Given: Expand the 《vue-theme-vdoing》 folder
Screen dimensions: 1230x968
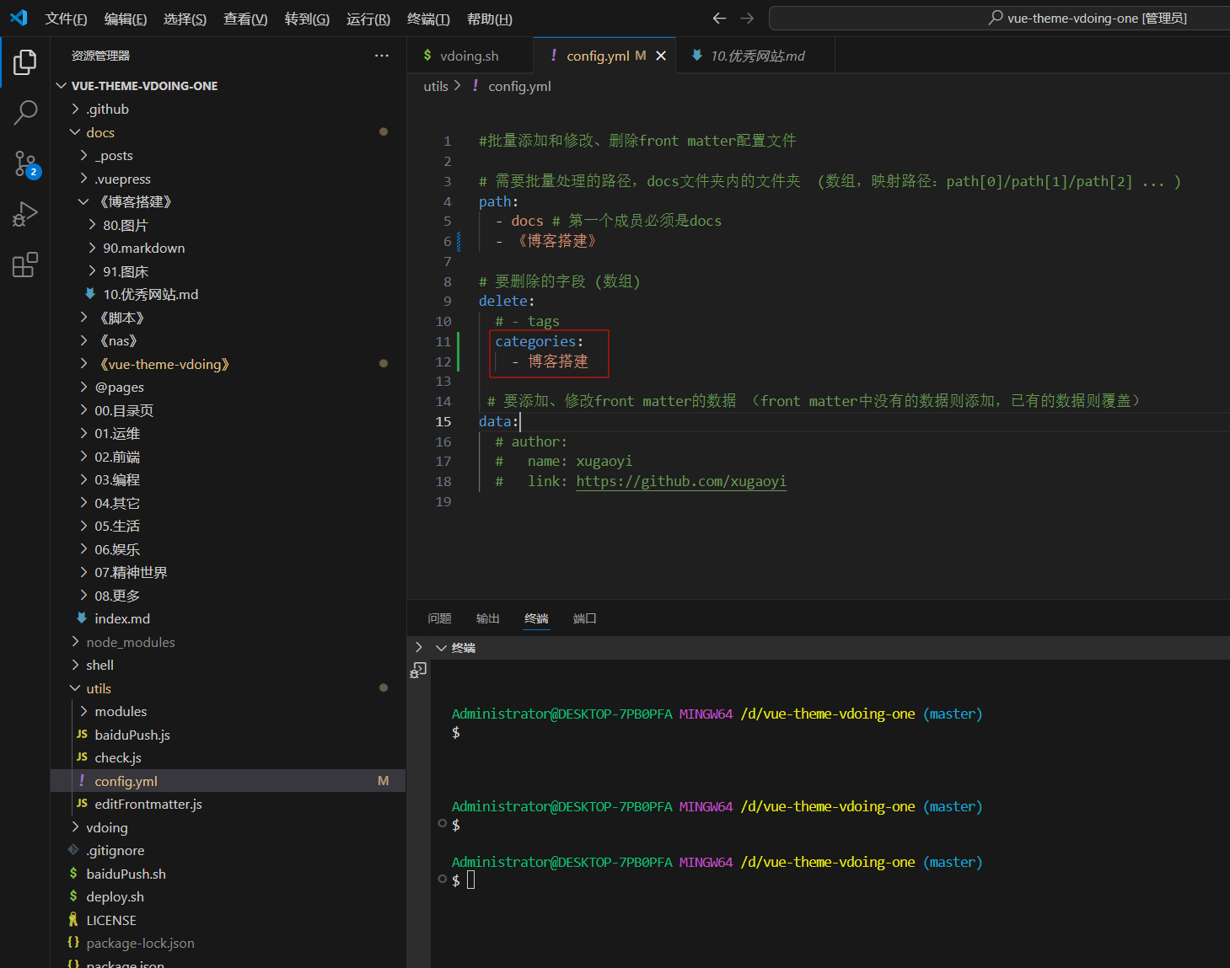Looking at the screenshot, I should [228, 364].
